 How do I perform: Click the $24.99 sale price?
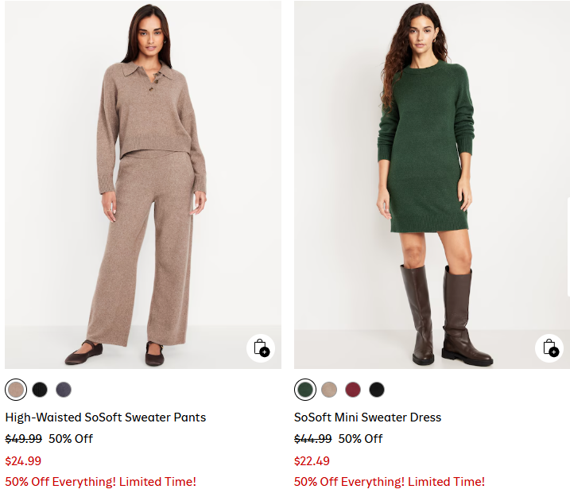click(23, 461)
